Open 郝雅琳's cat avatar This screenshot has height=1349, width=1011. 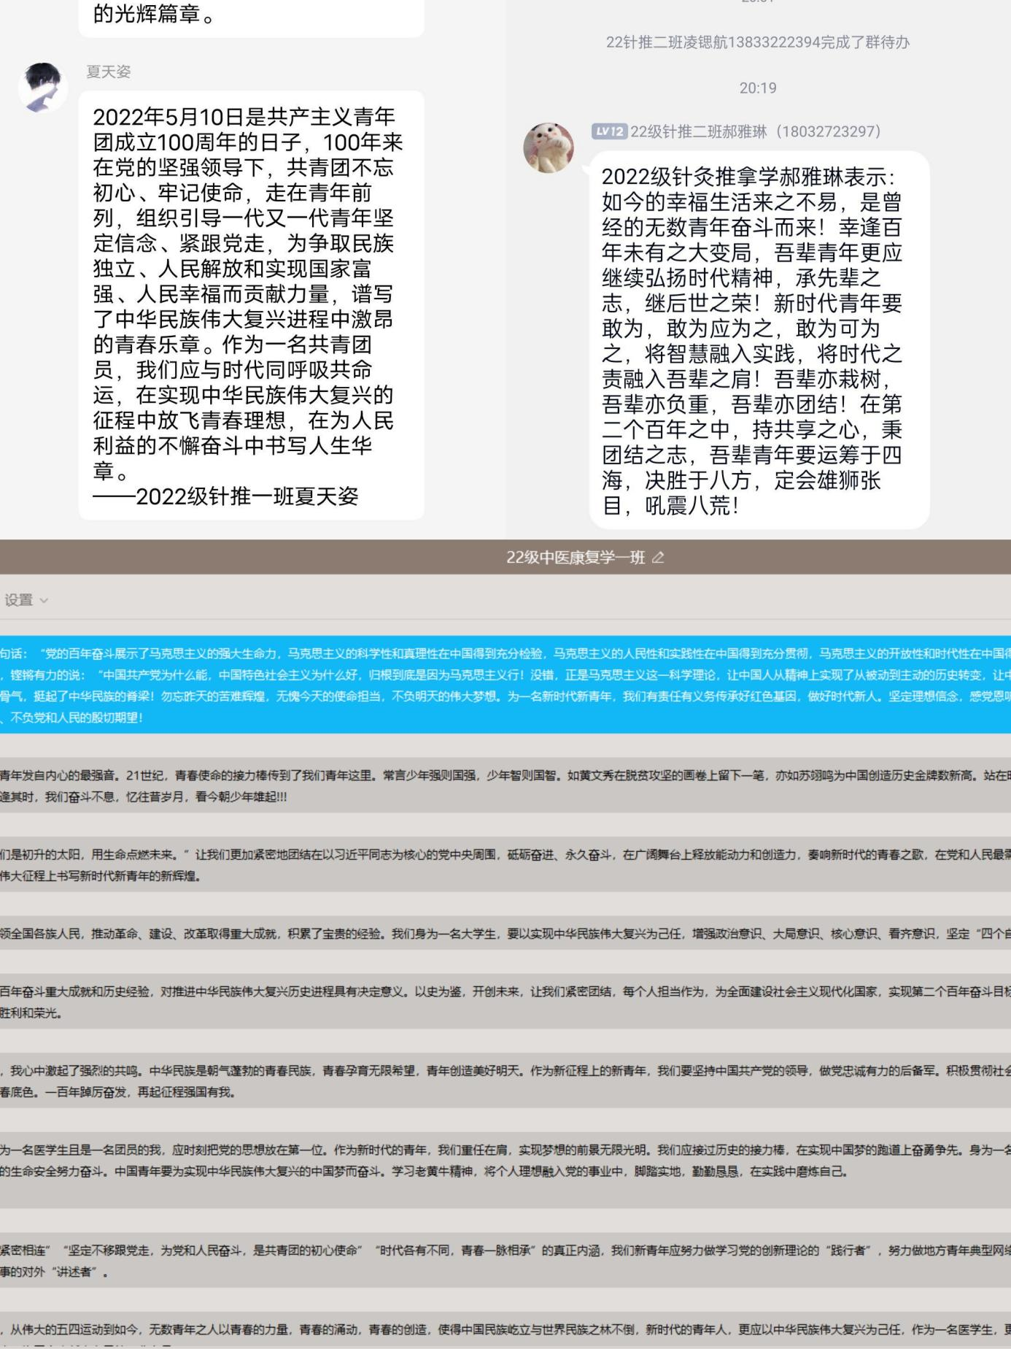pyautogui.click(x=549, y=147)
